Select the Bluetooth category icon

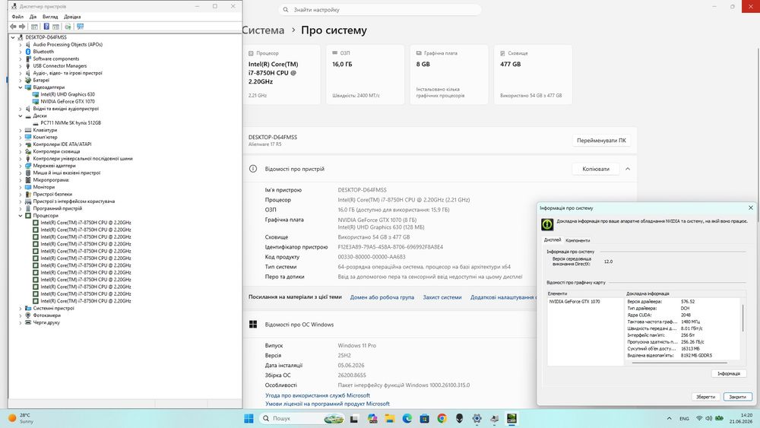point(28,52)
